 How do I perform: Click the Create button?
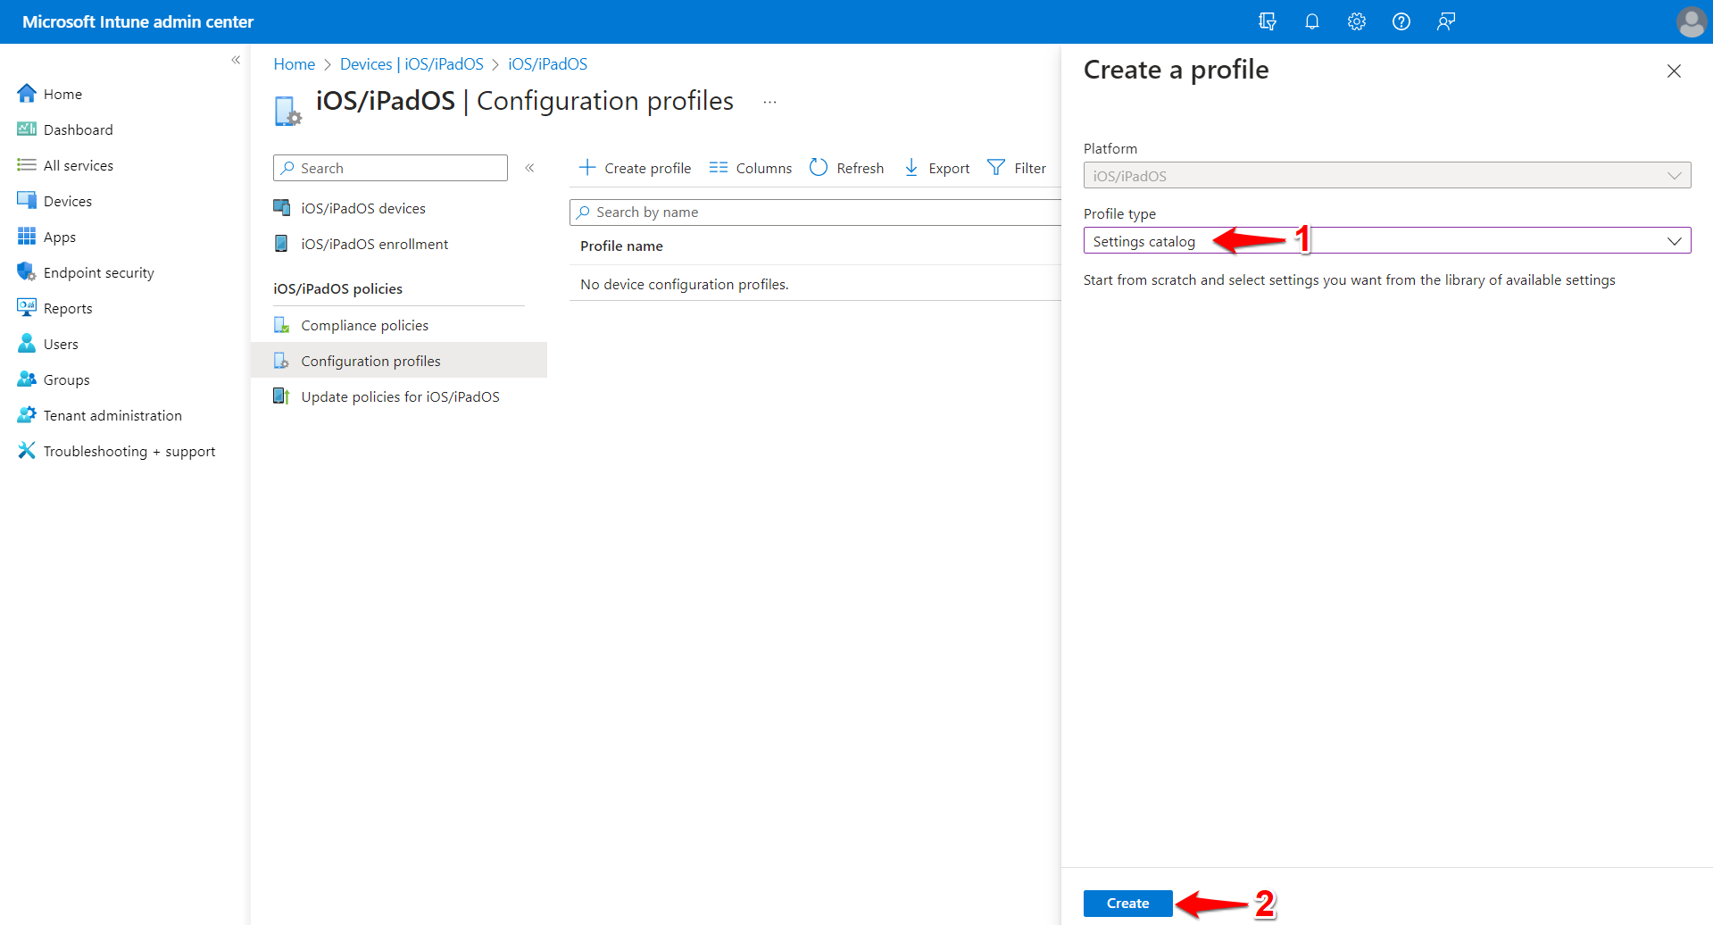click(x=1128, y=904)
